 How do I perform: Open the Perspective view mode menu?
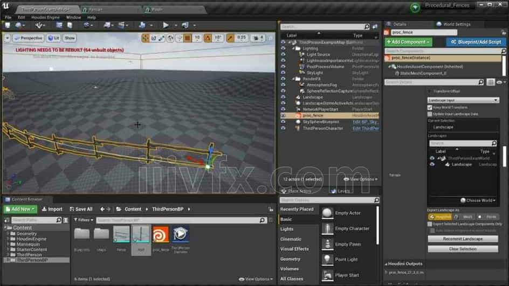click(28, 38)
